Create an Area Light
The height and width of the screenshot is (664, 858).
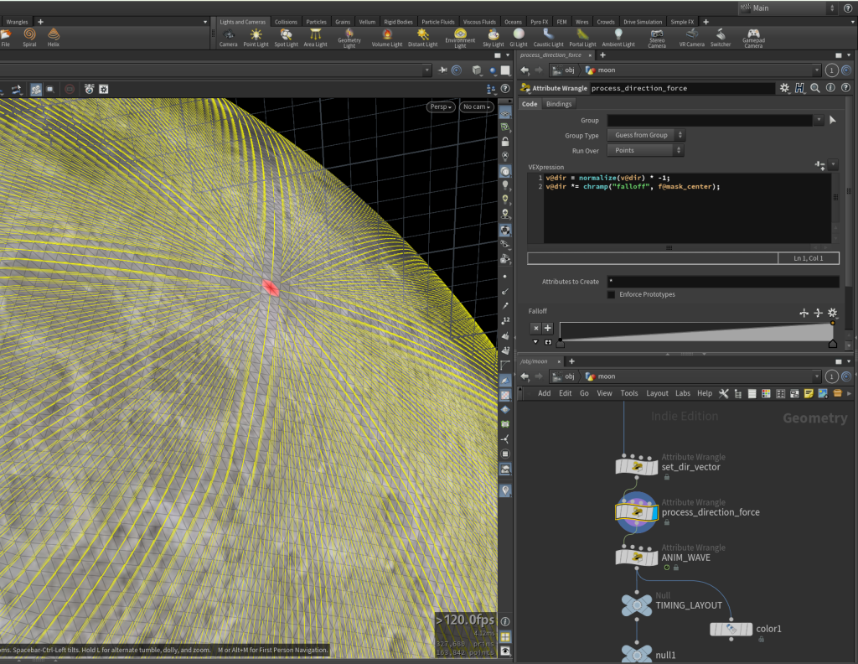click(315, 38)
